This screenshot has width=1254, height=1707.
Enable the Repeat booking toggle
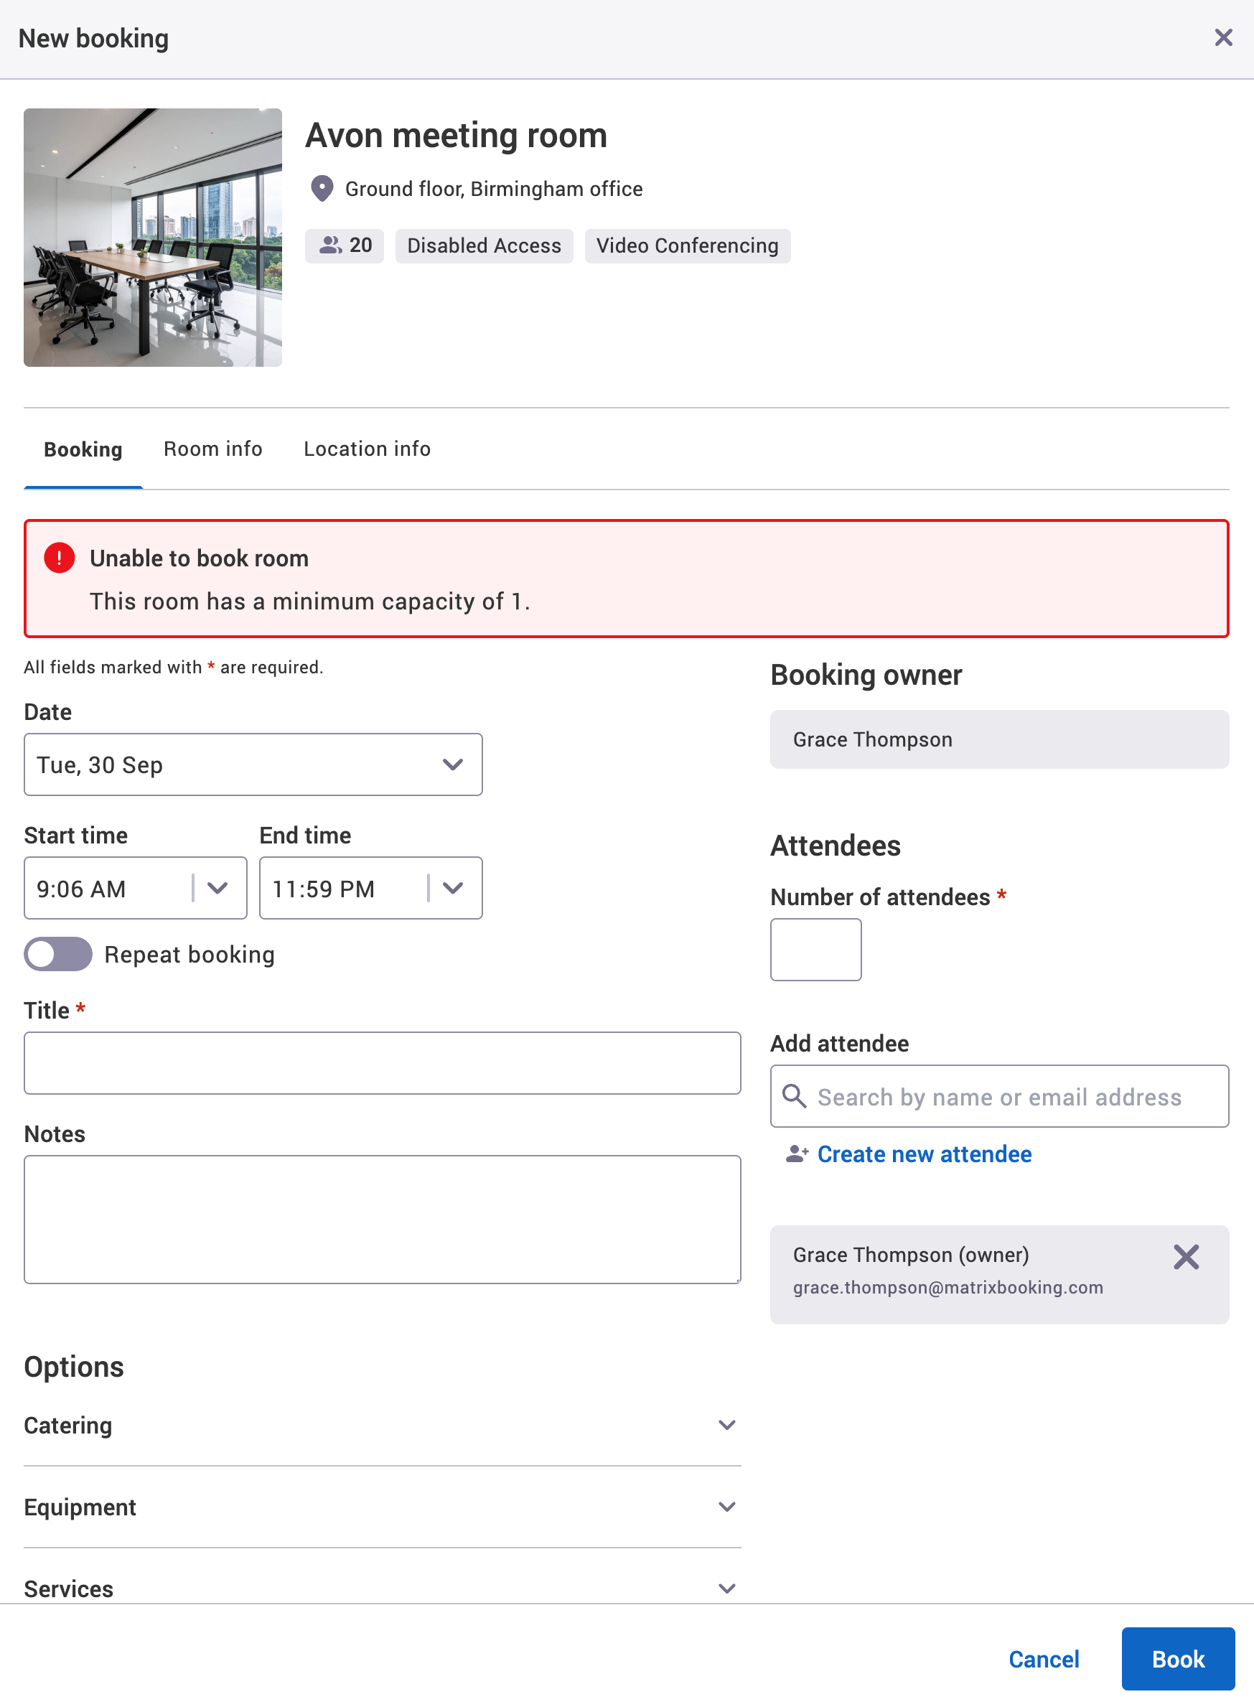(x=57, y=954)
